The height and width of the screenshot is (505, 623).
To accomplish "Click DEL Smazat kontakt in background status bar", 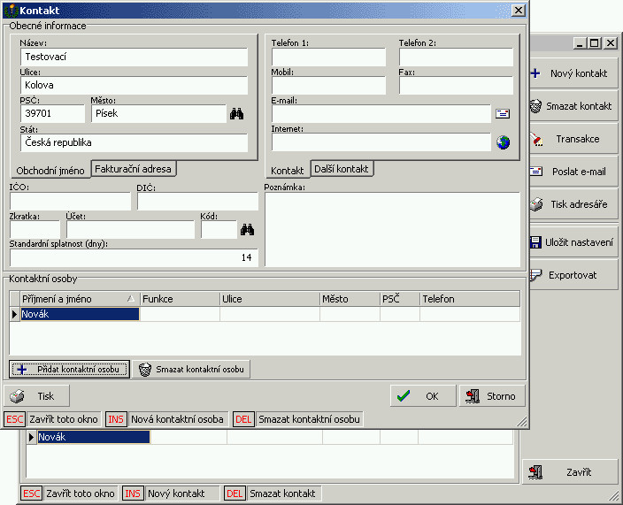I will coord(273,494).
